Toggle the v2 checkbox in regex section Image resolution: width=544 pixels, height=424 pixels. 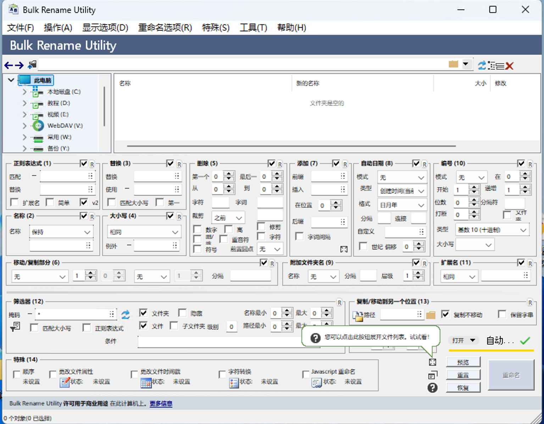tap(84, 202)
